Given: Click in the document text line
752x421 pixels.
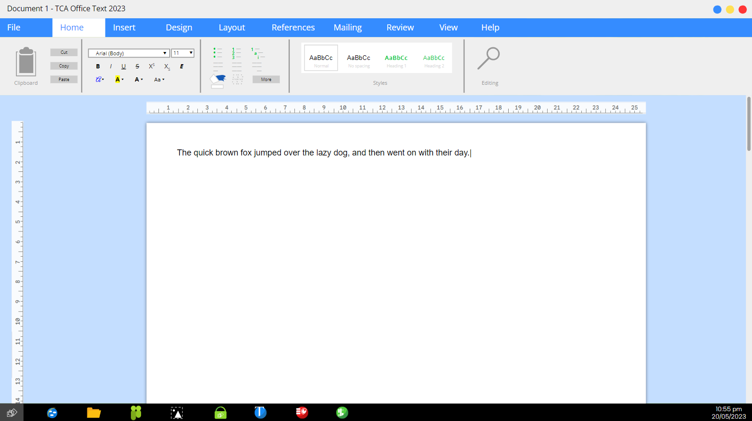Looking at the screenshot, I should point(323,153).
